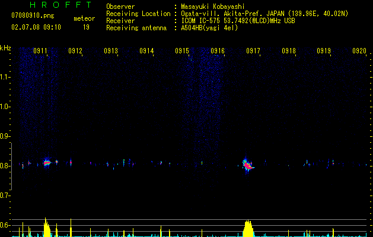Click the 0914 time marker
Image resolution: width=373 pixels, height=237 pixels.
click(146, 51)
